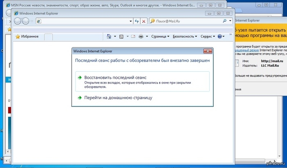
Task: Expand the feeds dropdown arrow
Action: click(128, 36)
